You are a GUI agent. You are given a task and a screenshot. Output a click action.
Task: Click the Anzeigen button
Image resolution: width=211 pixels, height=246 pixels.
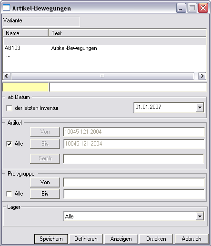coord(121,239)
